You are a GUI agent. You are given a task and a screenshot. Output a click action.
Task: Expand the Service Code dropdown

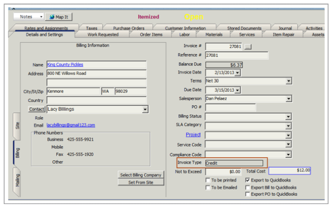288,144
